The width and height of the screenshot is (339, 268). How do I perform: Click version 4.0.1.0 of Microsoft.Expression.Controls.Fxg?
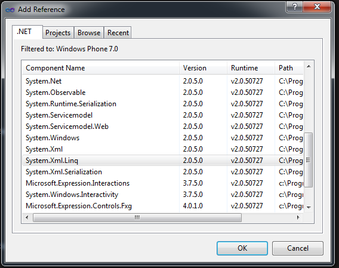point(193,206)
